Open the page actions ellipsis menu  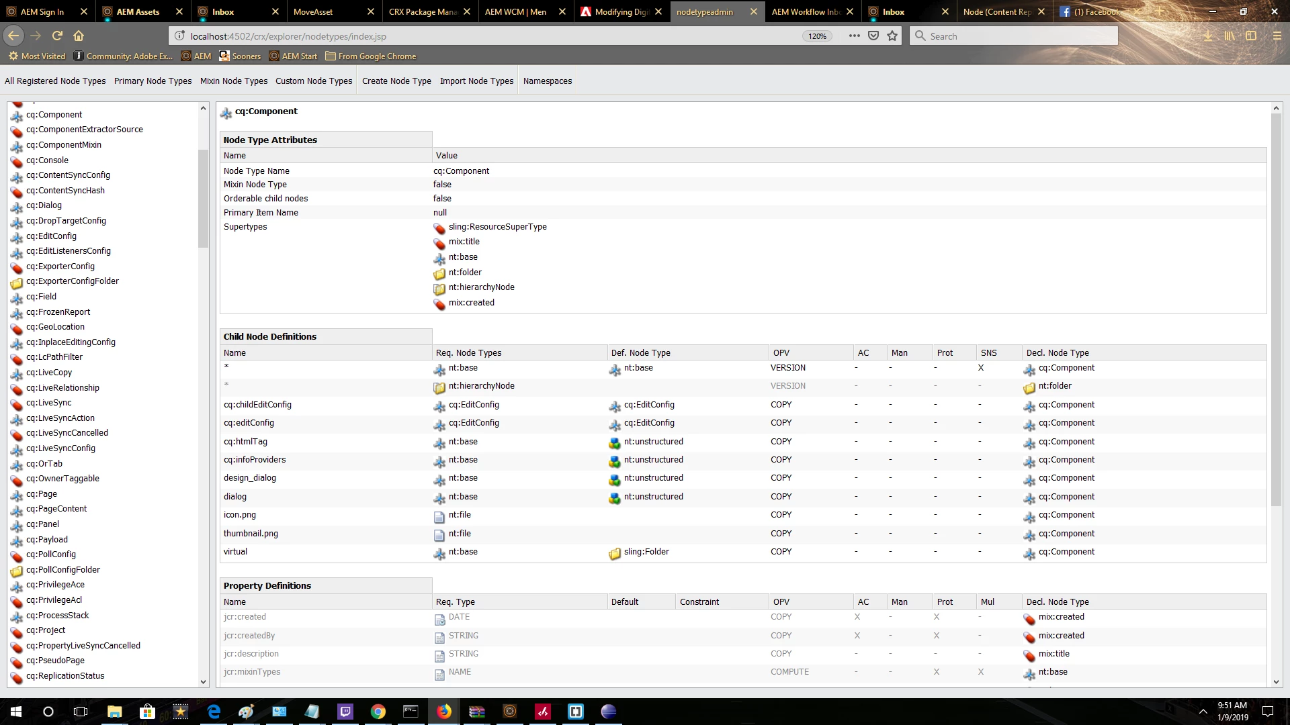coord(854,36)
